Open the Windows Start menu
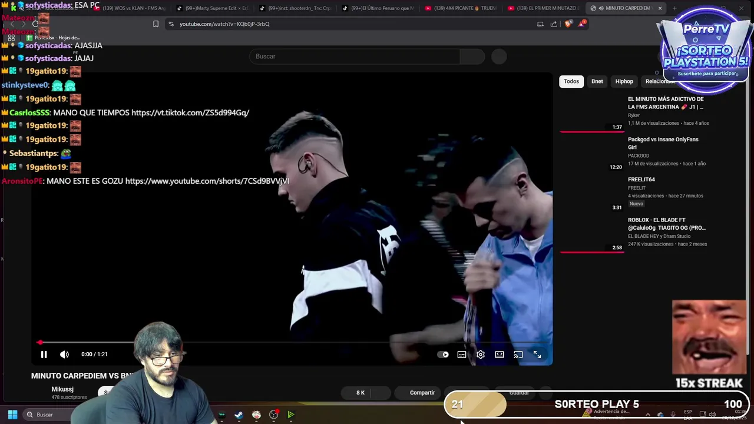Screen dimensions: 754x424 [x=12, y=415]
